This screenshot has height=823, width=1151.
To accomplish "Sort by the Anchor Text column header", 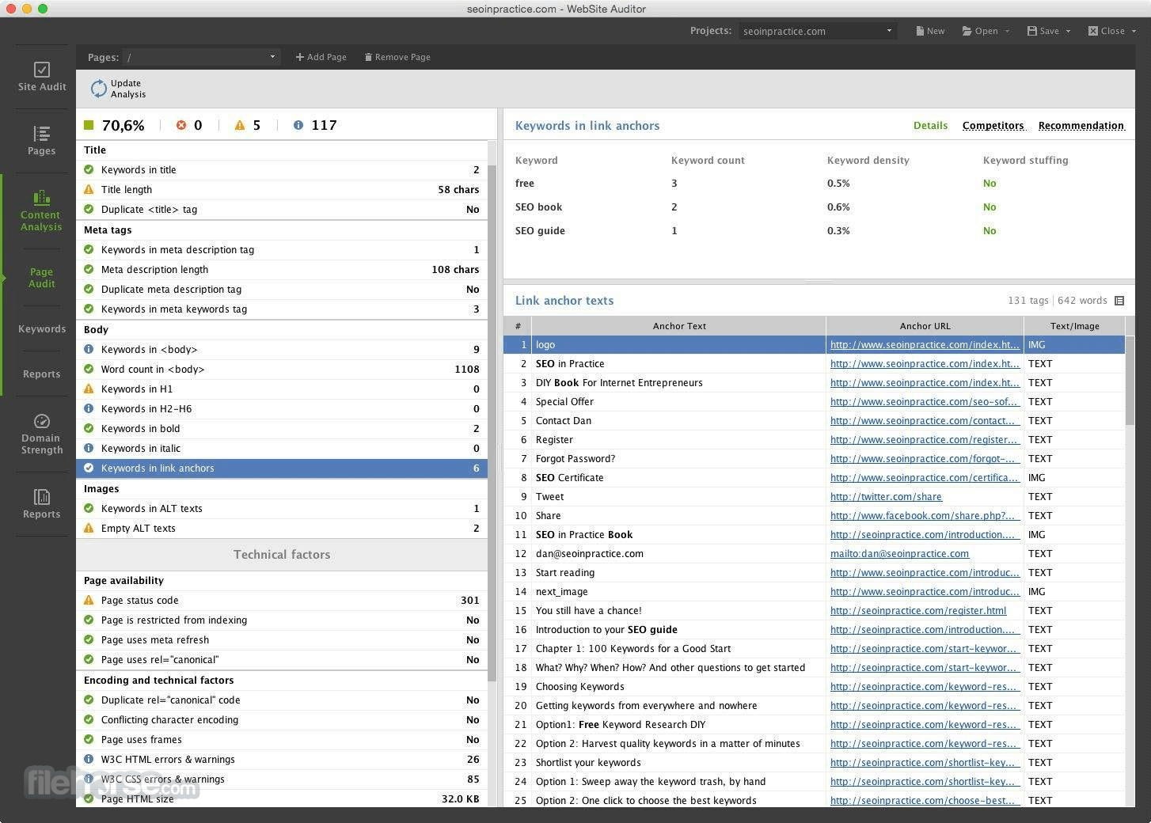I will 679,326.
